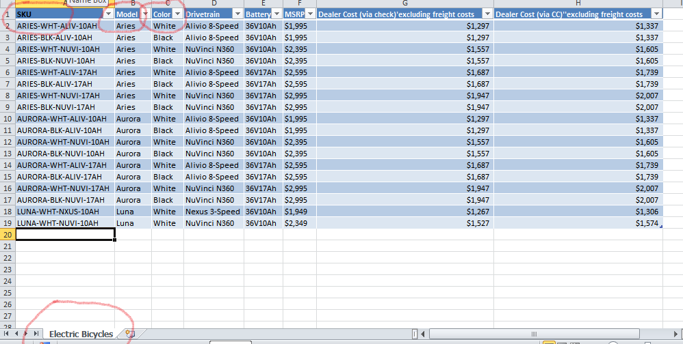Click previous sheet tab arrow
Screen dimensions: 683x344
[16, 334]
